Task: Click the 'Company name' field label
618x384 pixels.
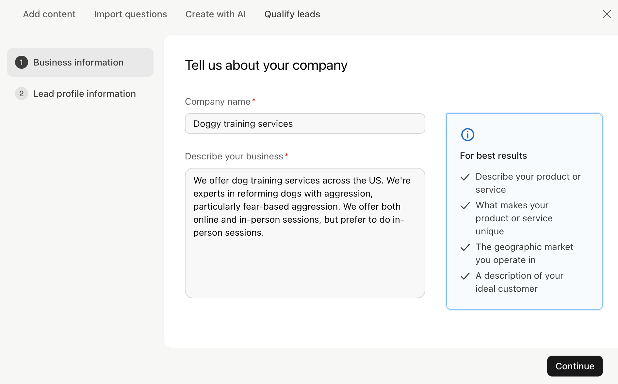Action: click(x=218, y=101)
